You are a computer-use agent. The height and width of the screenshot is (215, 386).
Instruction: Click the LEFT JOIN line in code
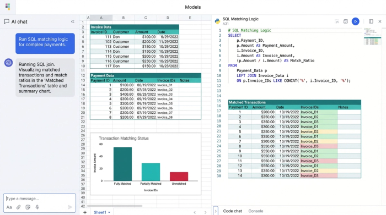coord(262,75)
